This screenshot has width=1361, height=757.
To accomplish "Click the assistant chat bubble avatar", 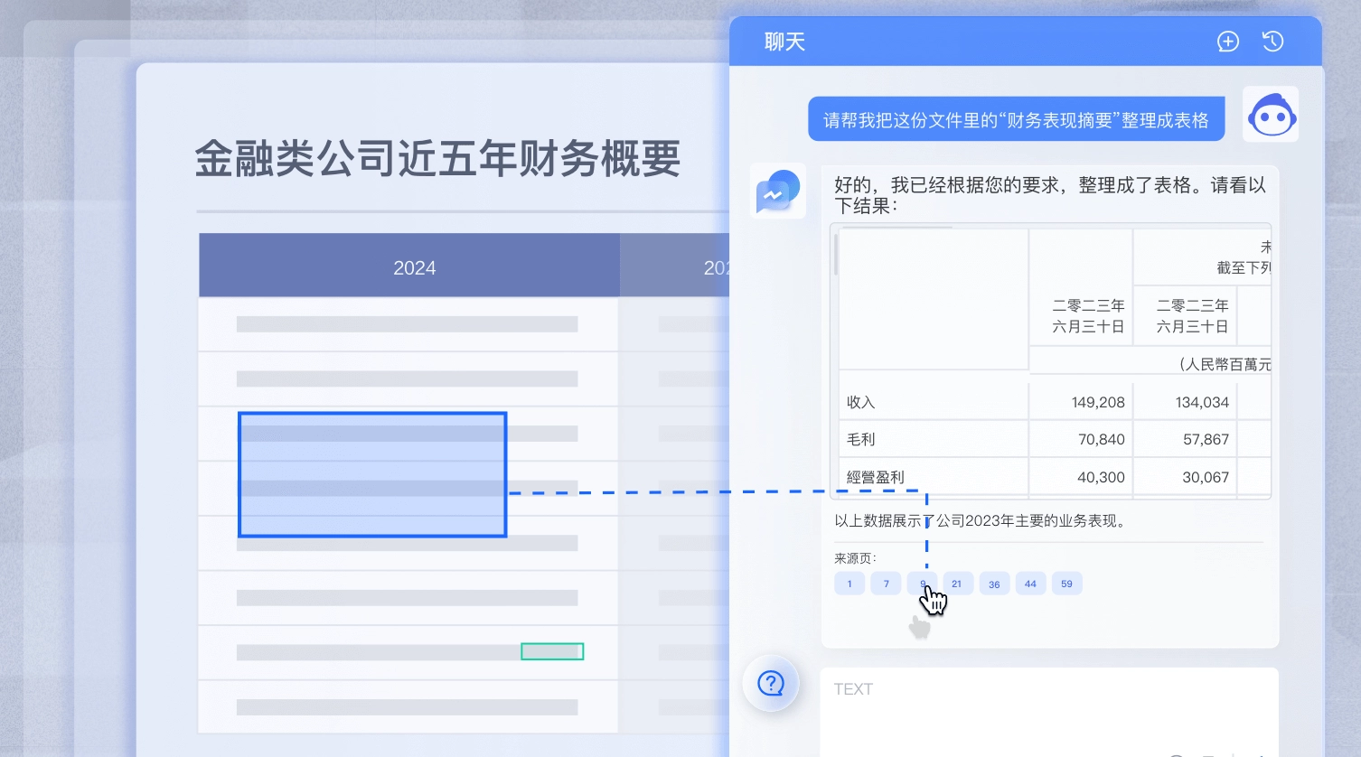I will click(x=778, y=191).
